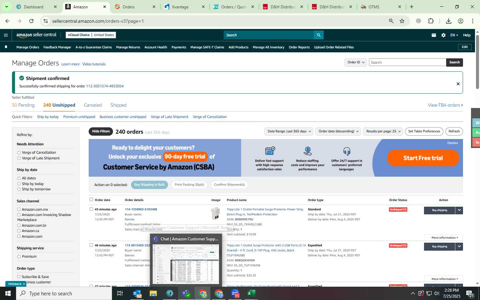
Task: Check the Amazon.com.br sales channel box
Action: (19, 225)
